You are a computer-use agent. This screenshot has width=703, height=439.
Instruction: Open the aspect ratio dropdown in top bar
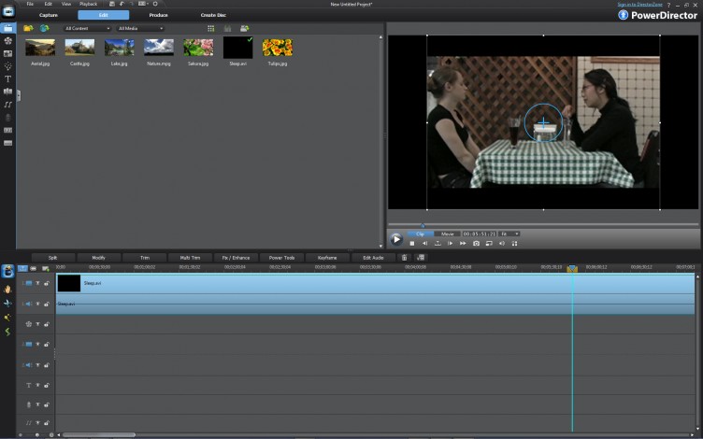(143, 4)
